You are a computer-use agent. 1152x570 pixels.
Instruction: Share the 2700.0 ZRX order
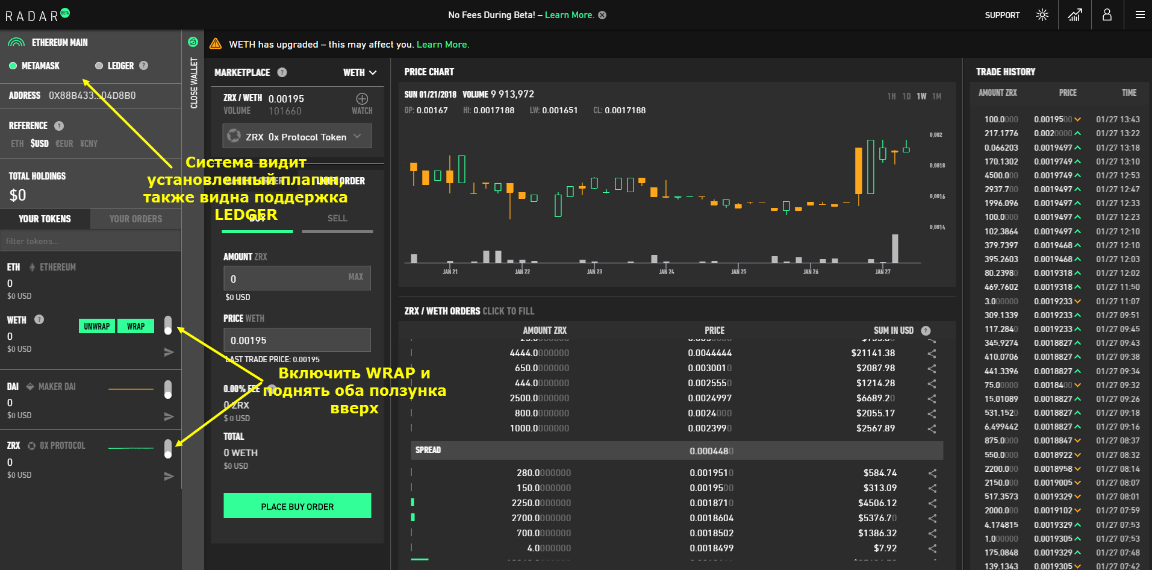click(x=932, y=518)
